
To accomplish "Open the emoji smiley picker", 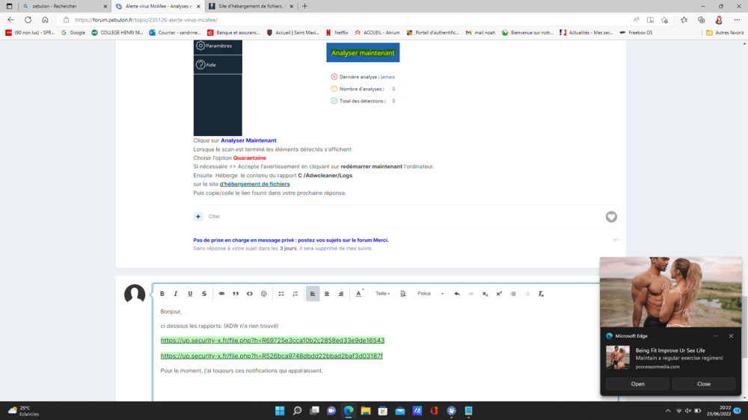I will pyautogui.click(x=263, y=294).
